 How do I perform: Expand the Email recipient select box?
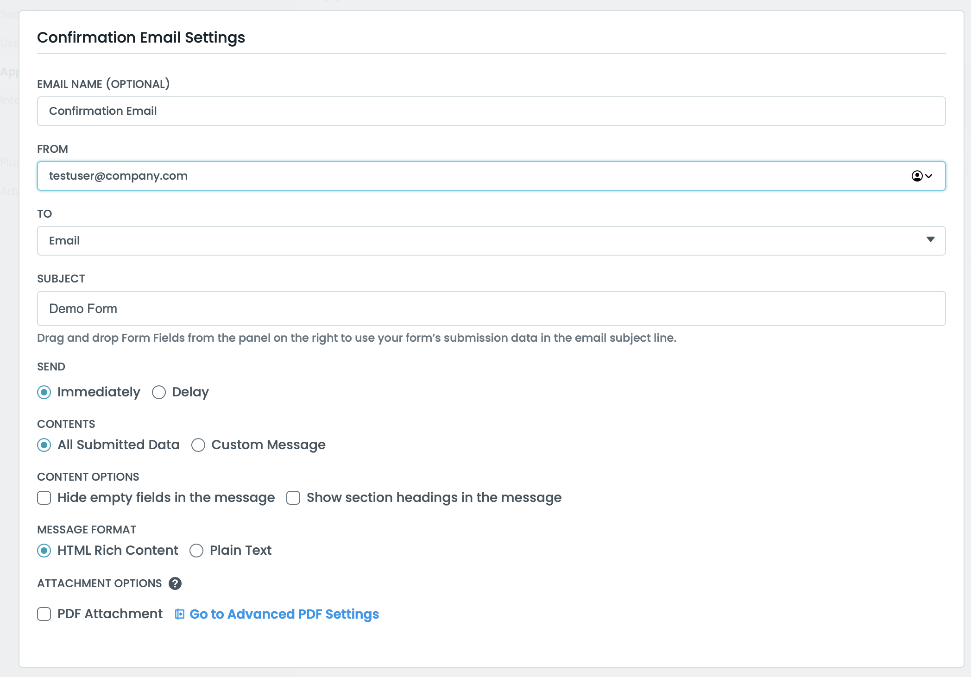click(463, 241)
